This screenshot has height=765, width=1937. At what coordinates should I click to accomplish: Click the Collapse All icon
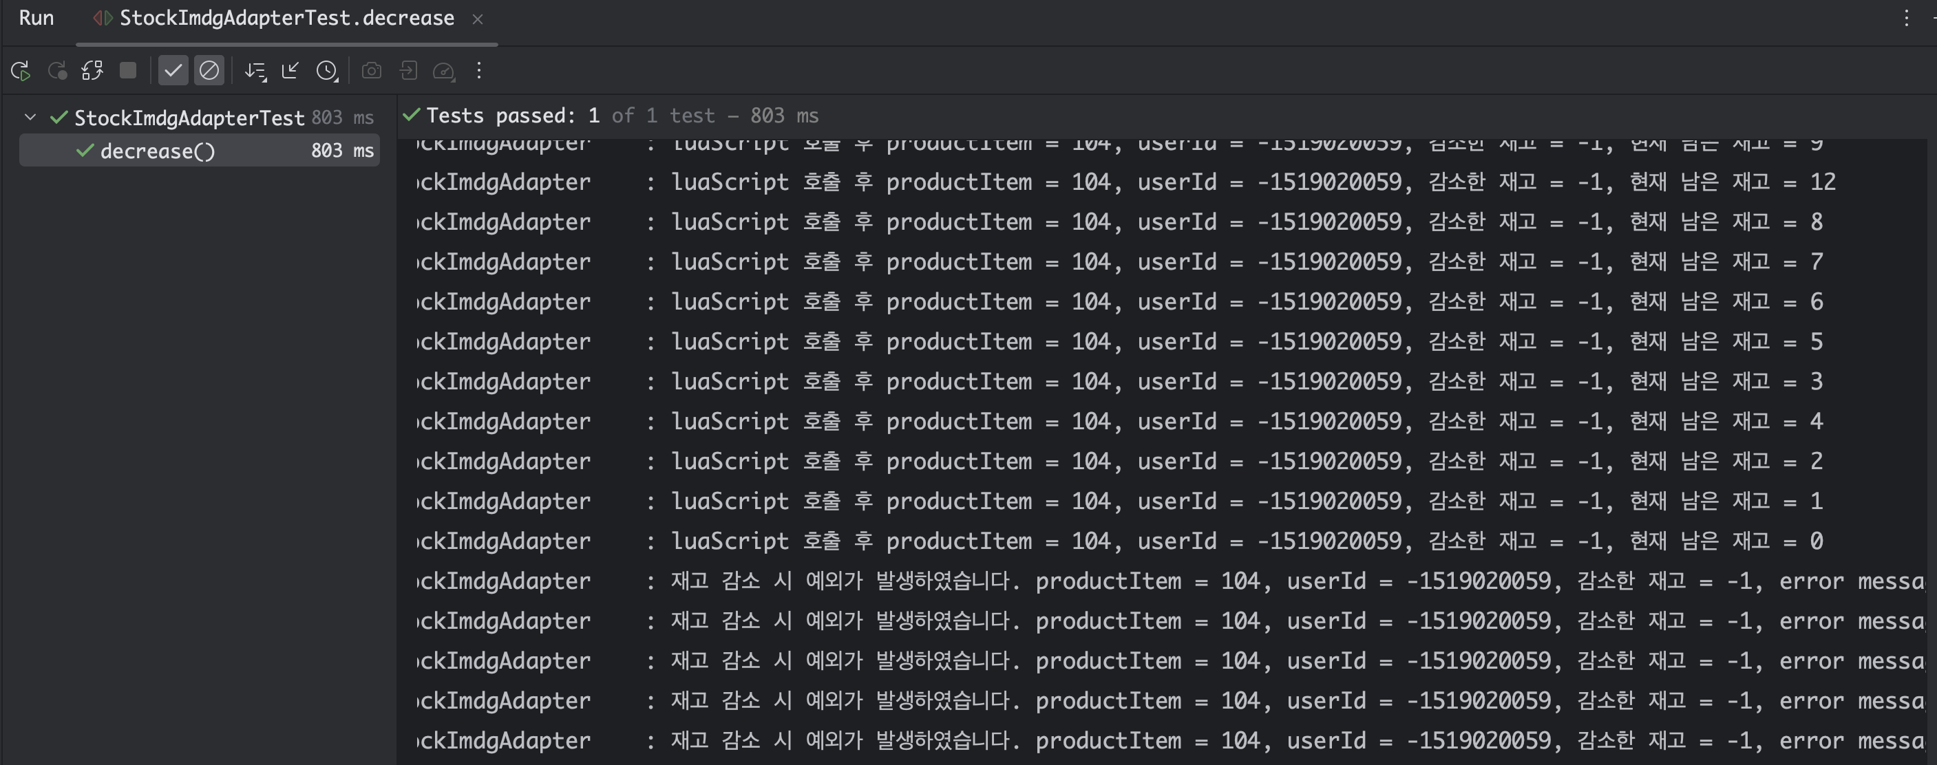tap(290, 71)
